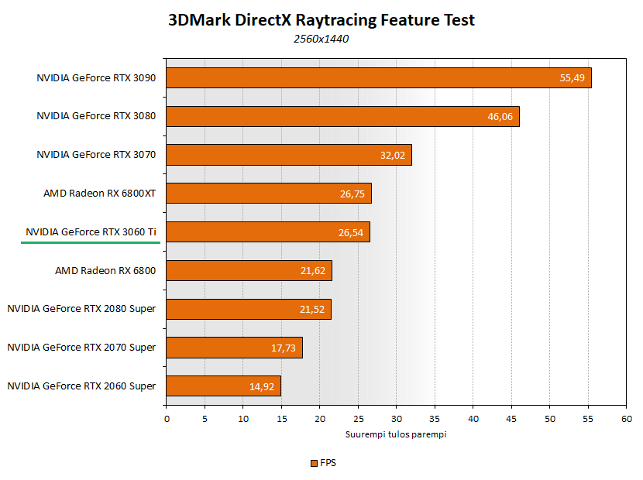Click the "21,62" value on the RX 6800 bar

coord(313,271)
